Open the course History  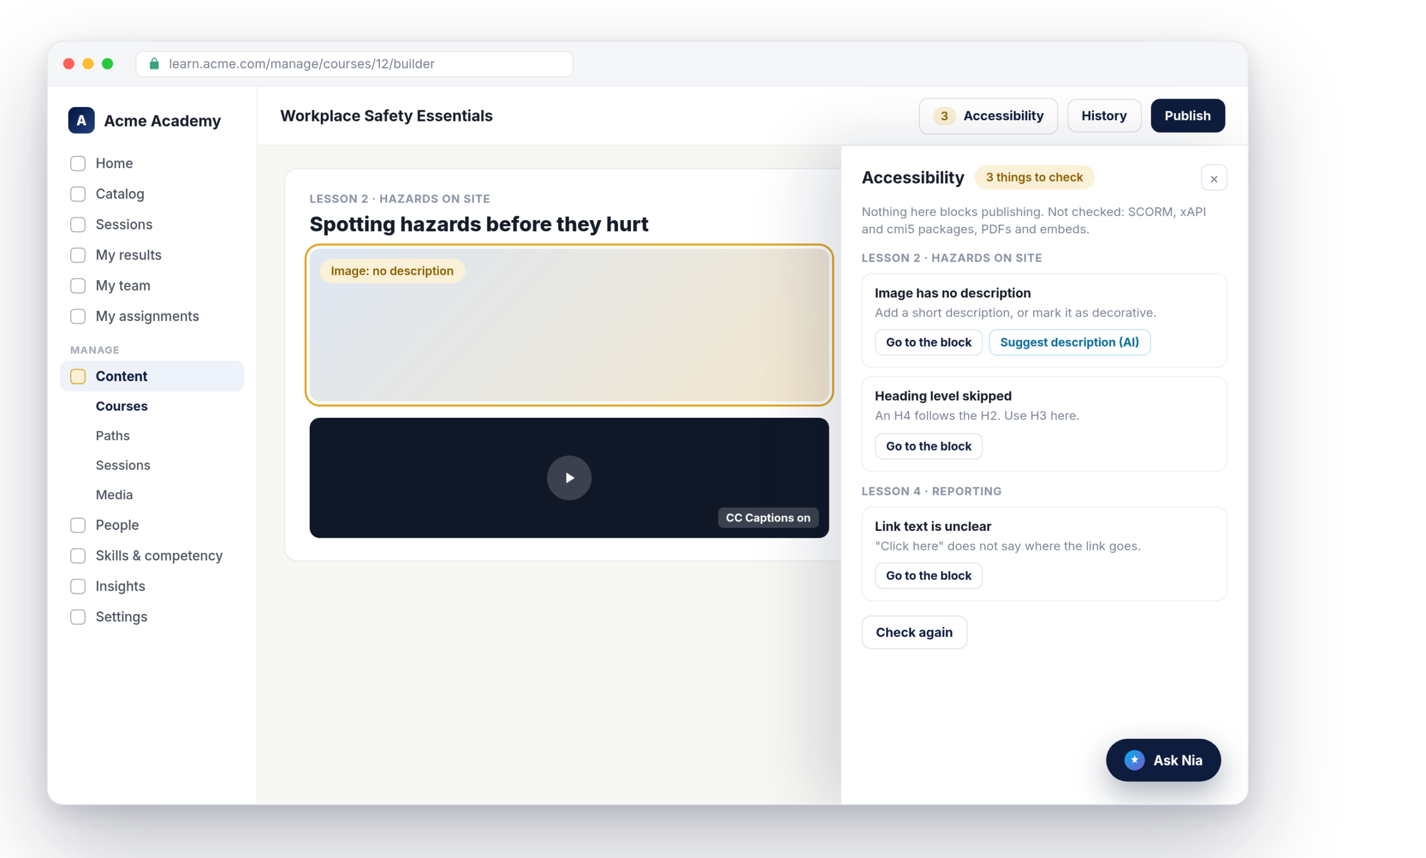(x=1104, y=116)
